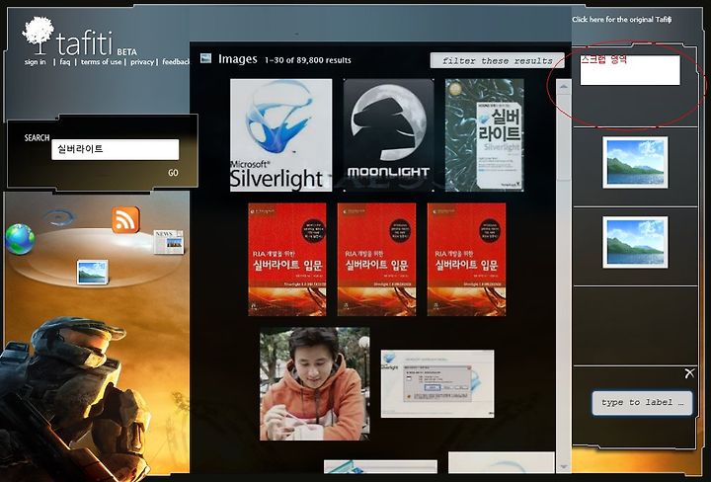Click the results scrollbar down arrow

pyautogui.click(x=564, y=466)
